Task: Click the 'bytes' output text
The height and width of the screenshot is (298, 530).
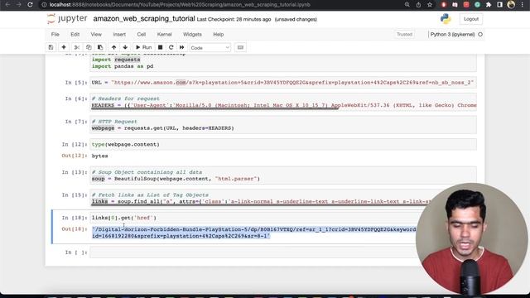Action: [x=99, y=156]
